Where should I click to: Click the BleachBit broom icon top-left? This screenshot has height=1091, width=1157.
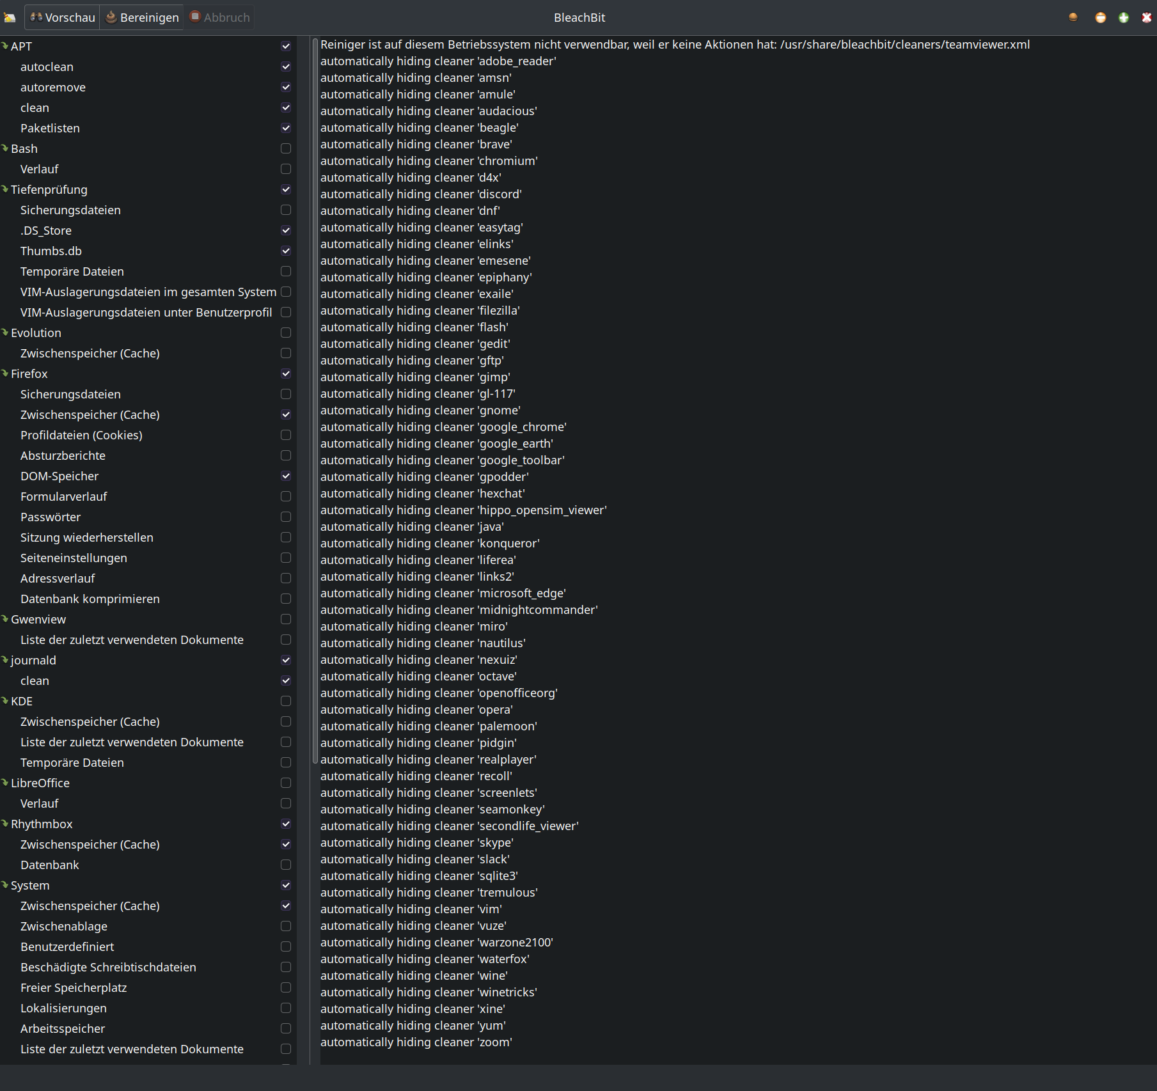(10, 17)
